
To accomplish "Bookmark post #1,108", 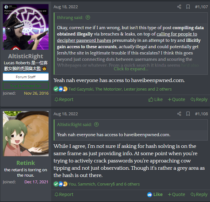I will [x=188, y=114].
